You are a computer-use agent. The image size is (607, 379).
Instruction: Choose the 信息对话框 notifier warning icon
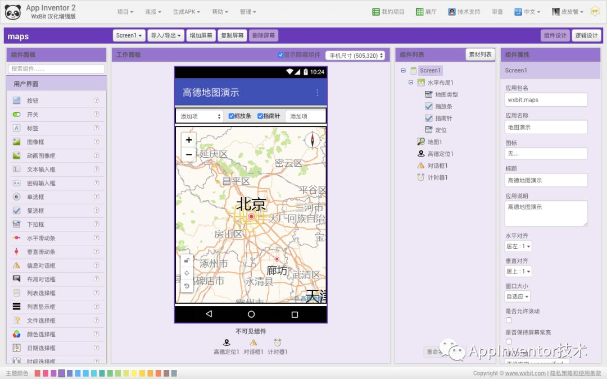pos(17,265)
